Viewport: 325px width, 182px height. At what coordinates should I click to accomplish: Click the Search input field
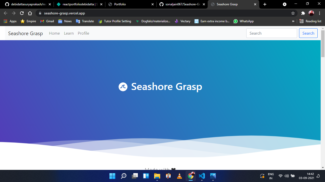point(271,33)
